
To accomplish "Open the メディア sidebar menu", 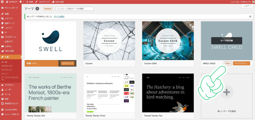I will (x=11, y=18).
